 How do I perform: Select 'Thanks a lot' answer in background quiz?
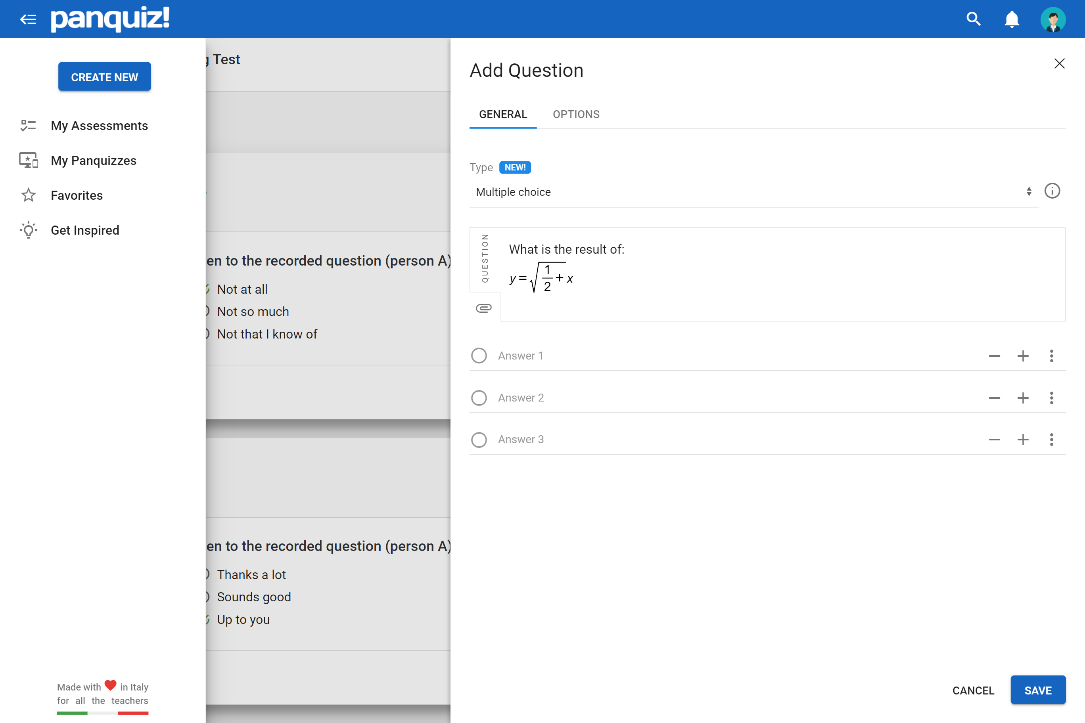coord(251,574)
